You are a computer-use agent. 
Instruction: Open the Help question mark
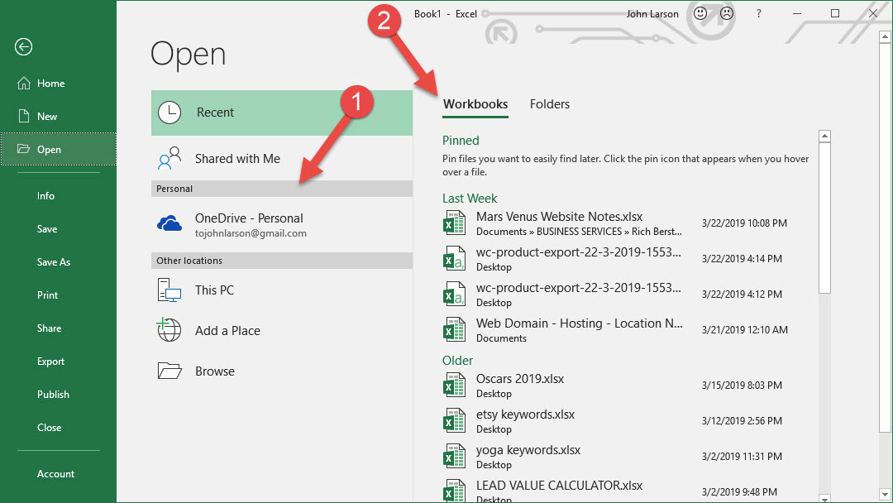click(758, 14)
